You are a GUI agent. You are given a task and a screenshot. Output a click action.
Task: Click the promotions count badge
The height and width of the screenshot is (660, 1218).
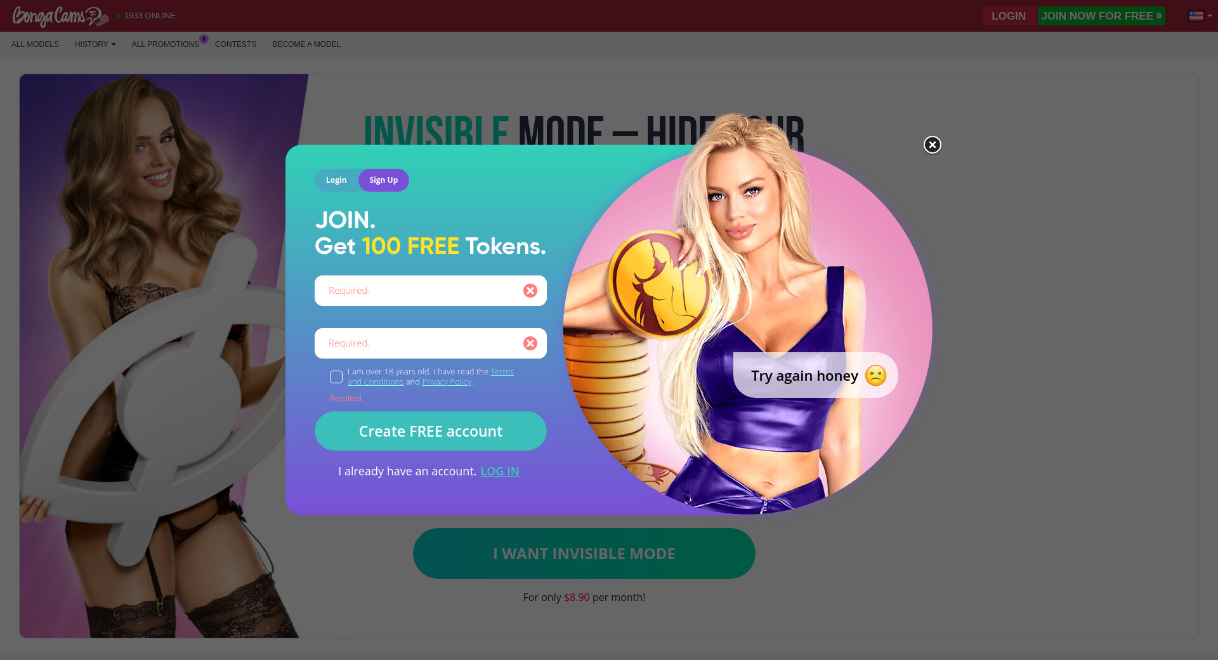pos(204,39)
